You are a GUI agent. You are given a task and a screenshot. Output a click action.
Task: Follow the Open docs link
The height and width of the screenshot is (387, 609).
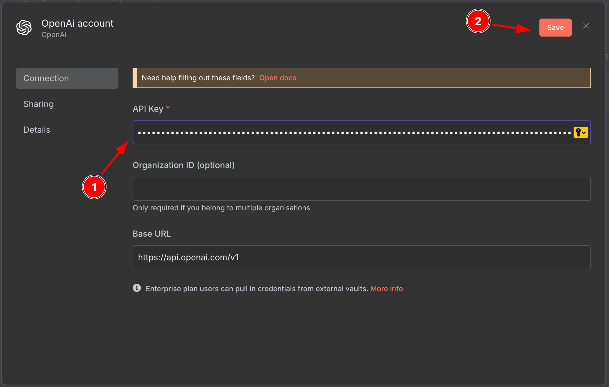coord(278,78)
